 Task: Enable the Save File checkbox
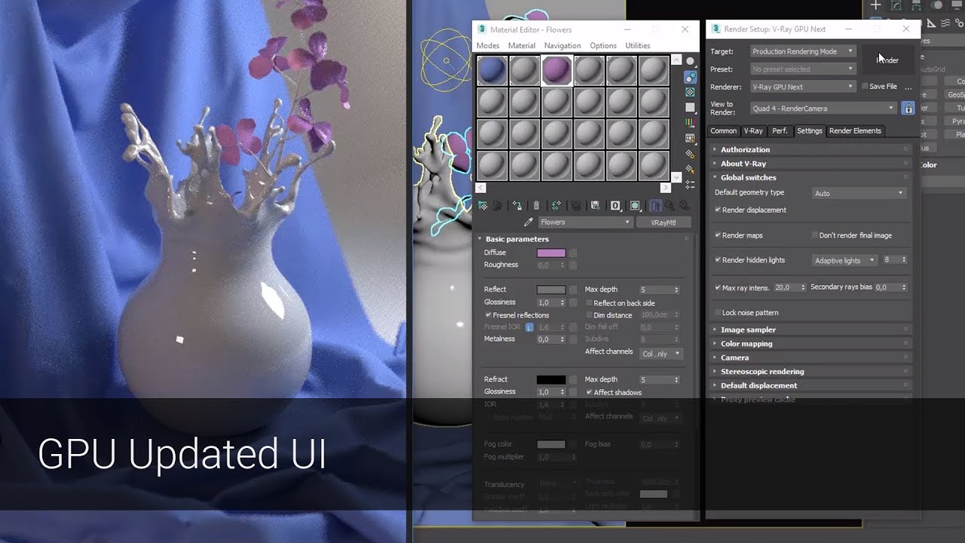tap(865, 87)
